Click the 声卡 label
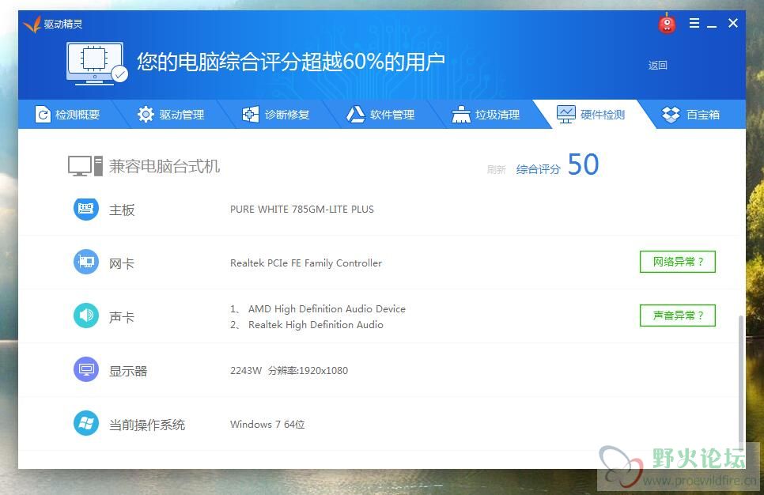 point(122,317)
